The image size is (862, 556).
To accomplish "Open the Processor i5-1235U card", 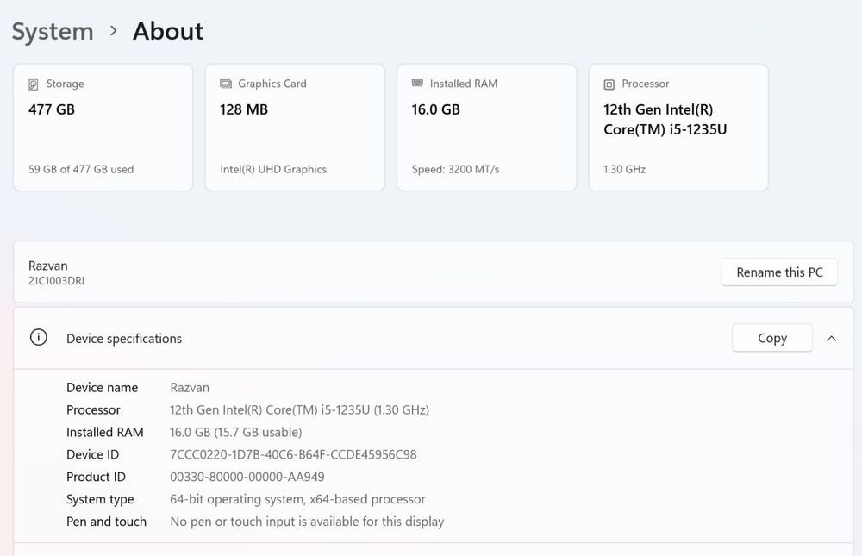I will click(678, 128).
